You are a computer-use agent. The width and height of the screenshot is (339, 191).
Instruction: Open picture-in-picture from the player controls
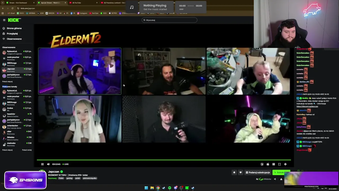[x=262, y=164]
